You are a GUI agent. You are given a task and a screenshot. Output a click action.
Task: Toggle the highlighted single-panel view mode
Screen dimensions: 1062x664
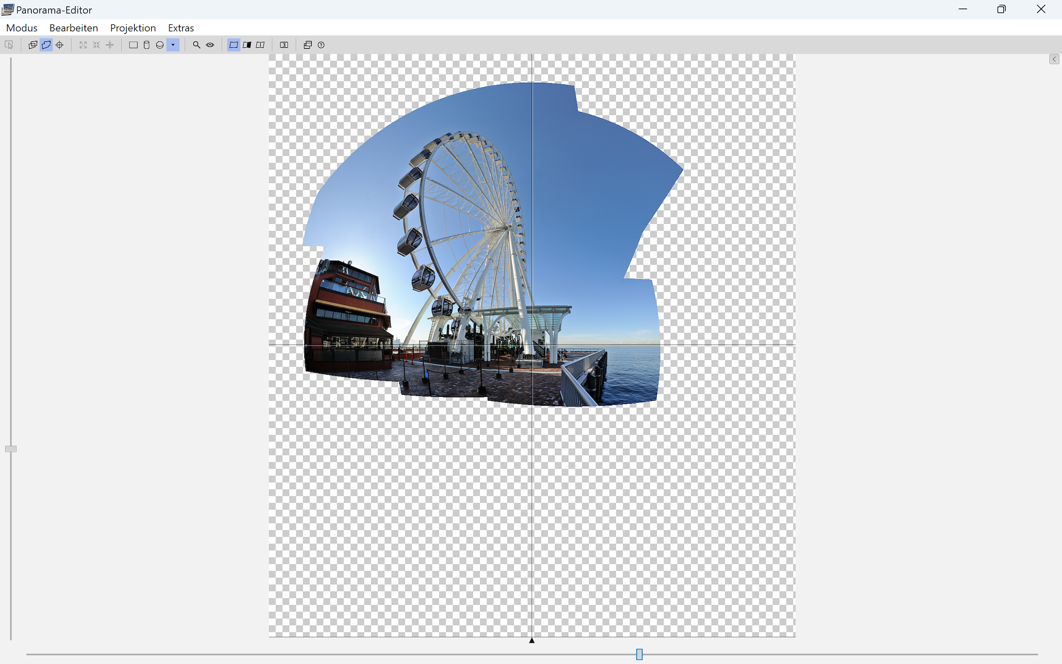coord(234,45)
